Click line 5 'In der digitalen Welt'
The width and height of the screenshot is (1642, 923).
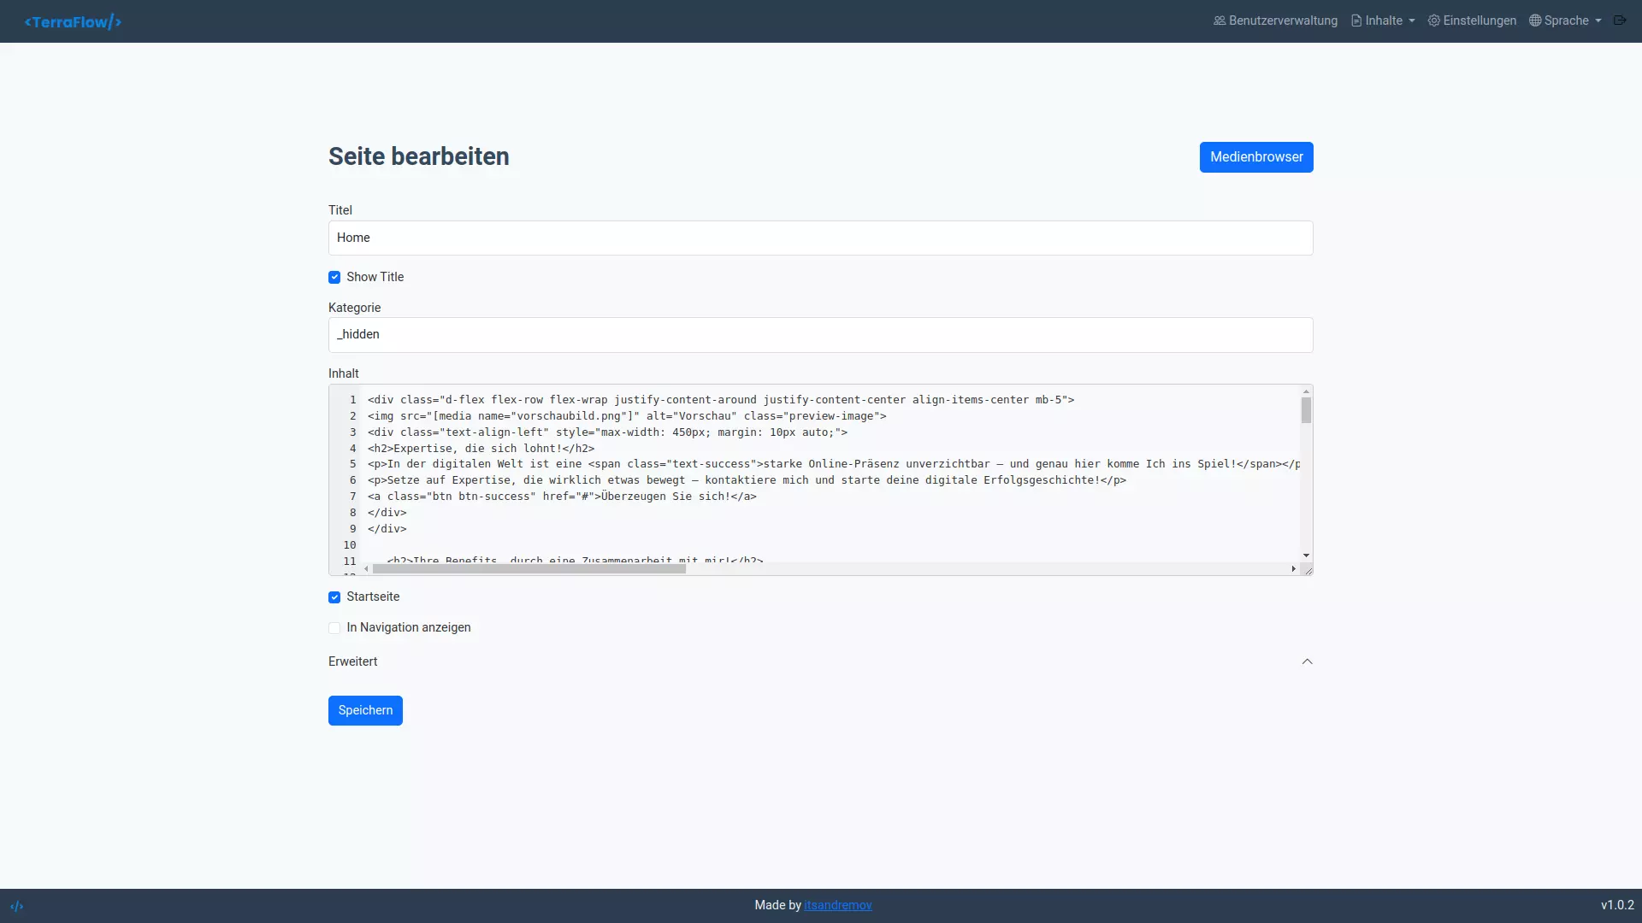834,464
